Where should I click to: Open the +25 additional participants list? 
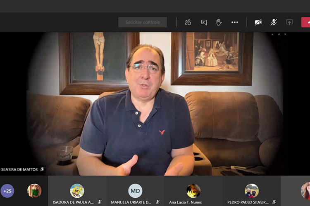tap(7, 191)
